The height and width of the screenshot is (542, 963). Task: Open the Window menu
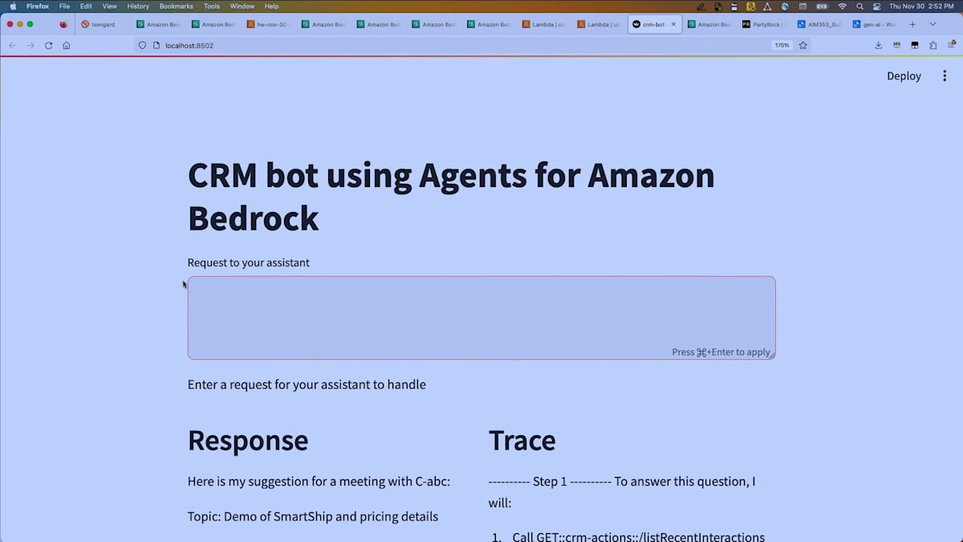[242, 6]
